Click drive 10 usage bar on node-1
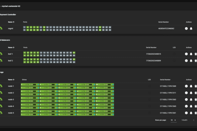This screenshot has height=131, width=197. pyautogui.click(x=108, y=85)
